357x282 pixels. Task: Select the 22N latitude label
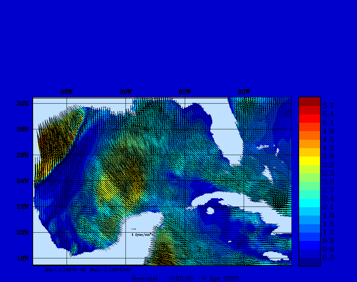click(x=23, y=207)
